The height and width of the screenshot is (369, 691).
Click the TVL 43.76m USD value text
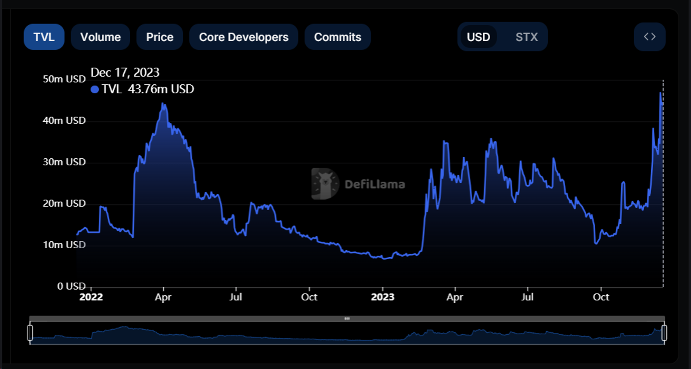coord(149,89)
